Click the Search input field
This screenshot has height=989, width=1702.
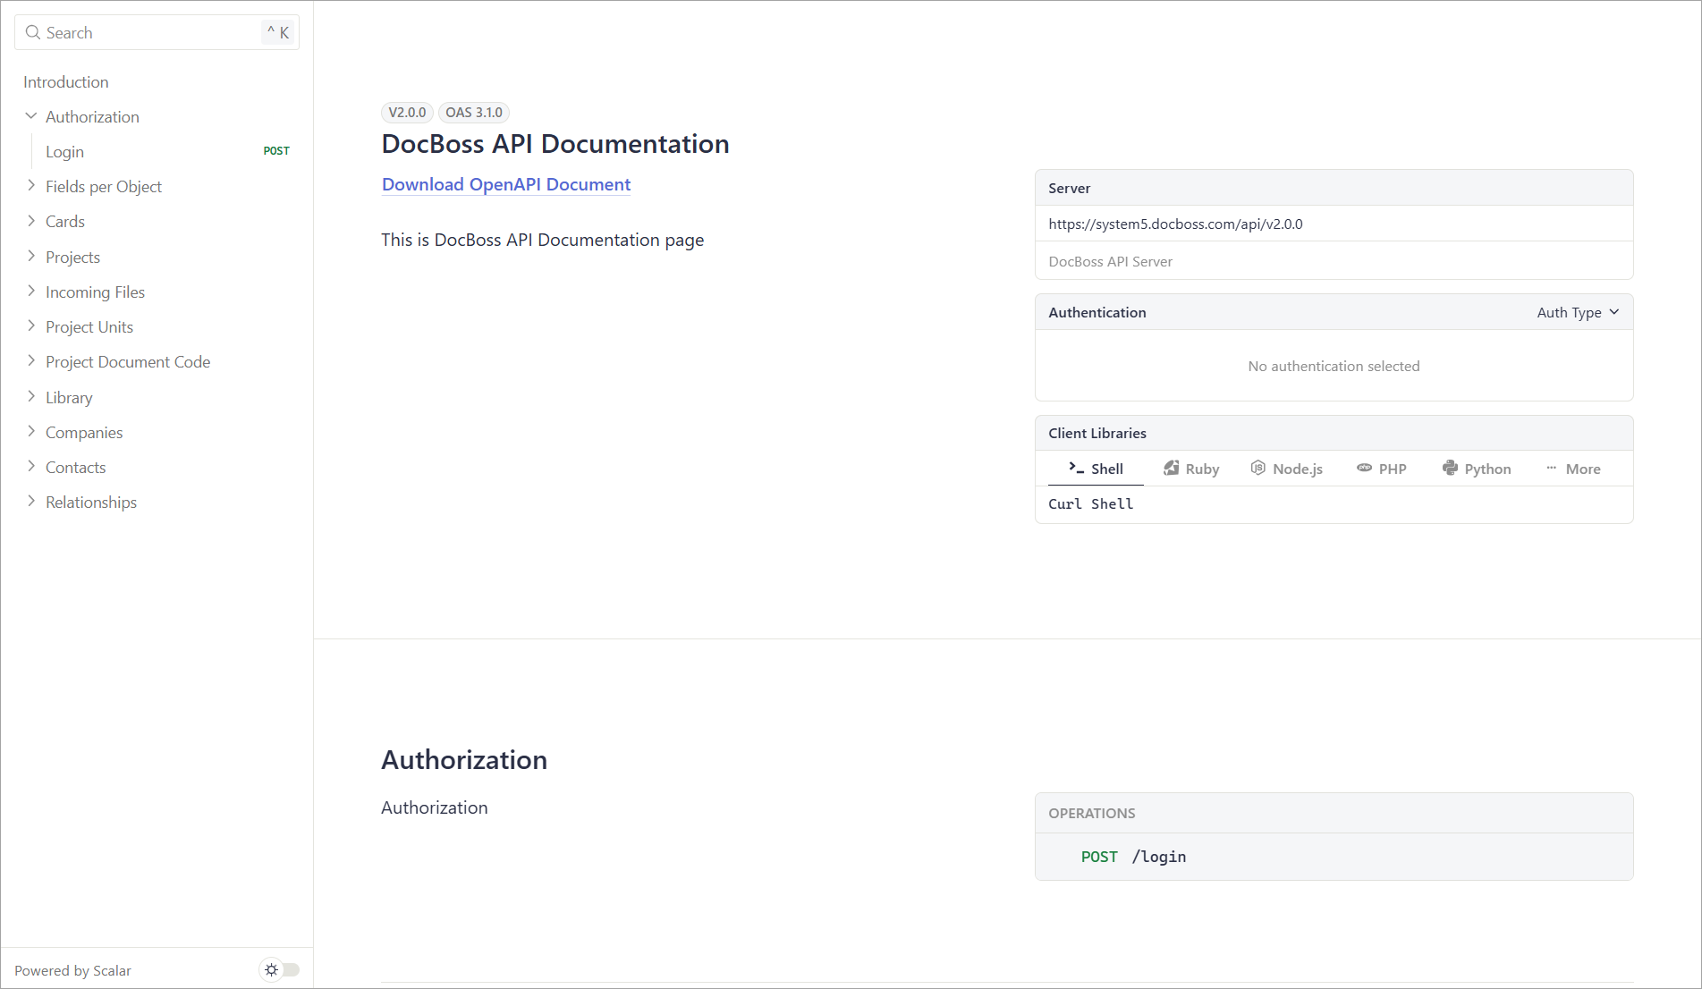[x=157, y=32]
